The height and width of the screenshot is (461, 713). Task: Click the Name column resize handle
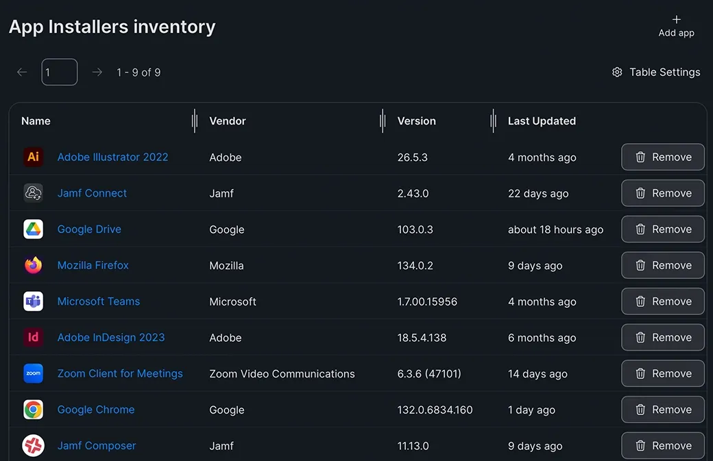[195, 121]
